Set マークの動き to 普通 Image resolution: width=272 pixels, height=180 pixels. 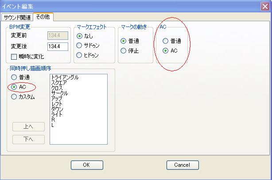124,41
